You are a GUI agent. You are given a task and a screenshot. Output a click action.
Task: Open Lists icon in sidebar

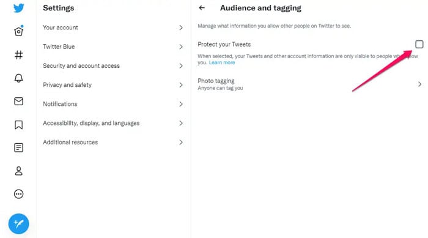pyautogui.click(x=18, y=148)
